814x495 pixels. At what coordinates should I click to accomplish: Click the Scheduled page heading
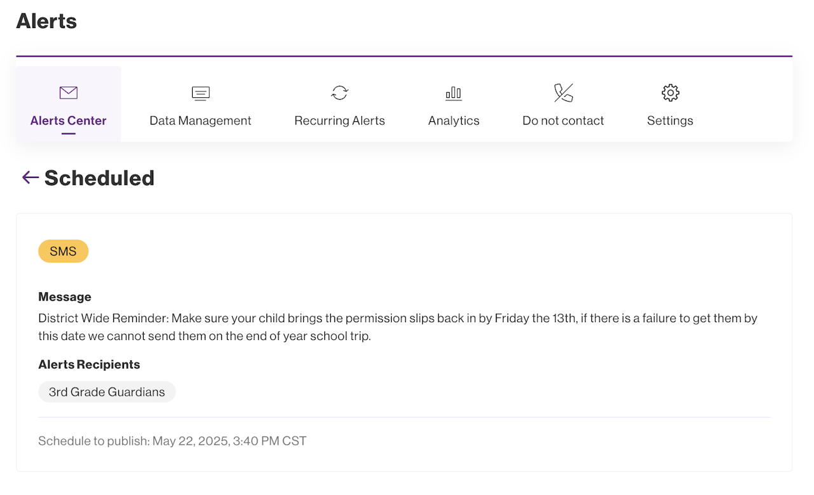tap(99, 178)
